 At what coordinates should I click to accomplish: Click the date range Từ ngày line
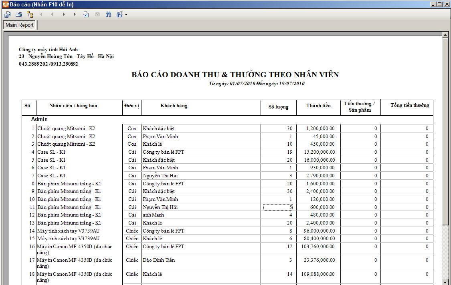coord(257,84)
